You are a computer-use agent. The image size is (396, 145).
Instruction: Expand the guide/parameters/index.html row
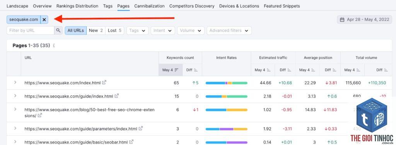(15, 128)
